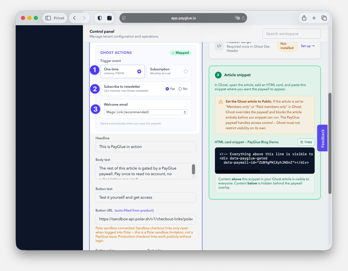This screenshot has width=348, height=271.
Task: Click the Mapped status badge
Action: pyautogui.click(x=180, y=53)
